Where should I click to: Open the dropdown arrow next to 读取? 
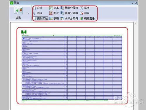coord(28,13)
